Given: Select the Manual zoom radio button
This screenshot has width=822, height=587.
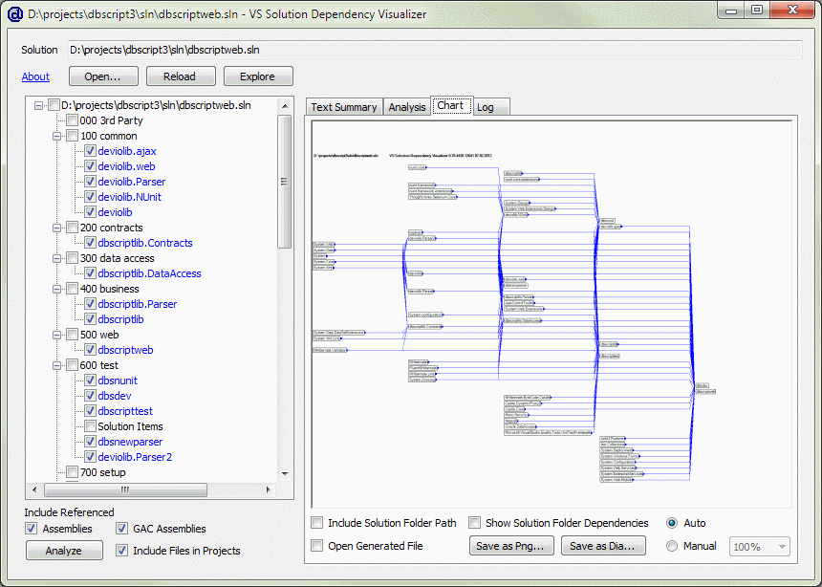Looking at the screenshot, I should (672, 546).
